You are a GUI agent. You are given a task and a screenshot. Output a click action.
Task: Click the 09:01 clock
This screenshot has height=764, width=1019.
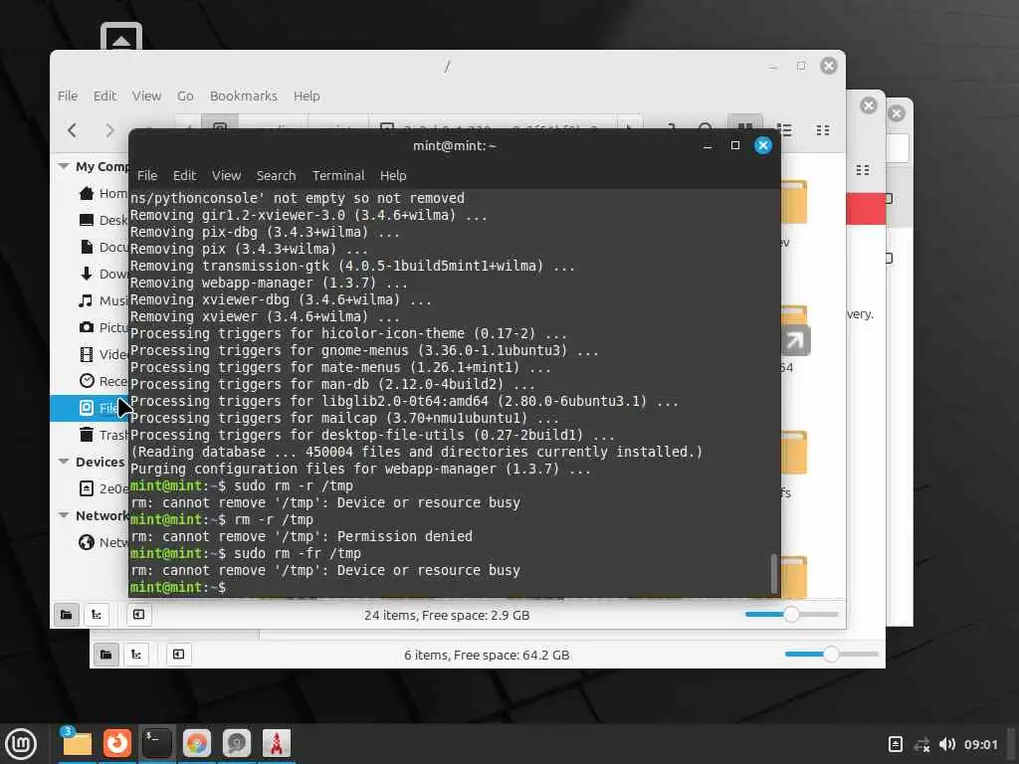tap(980, 744)
